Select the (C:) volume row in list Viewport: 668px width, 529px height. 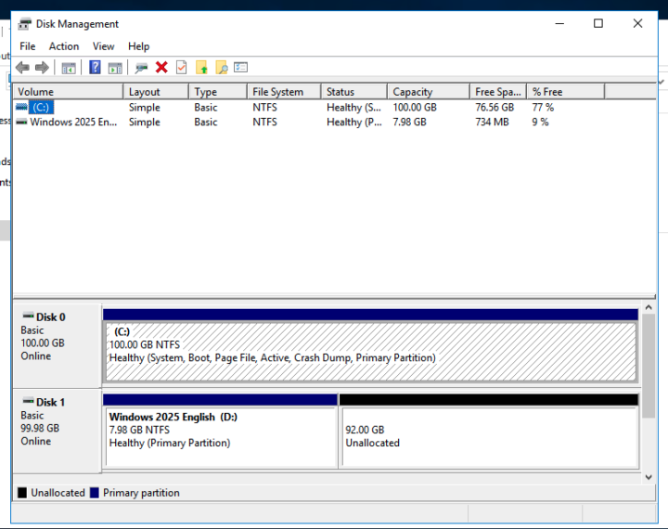point(42,108)
